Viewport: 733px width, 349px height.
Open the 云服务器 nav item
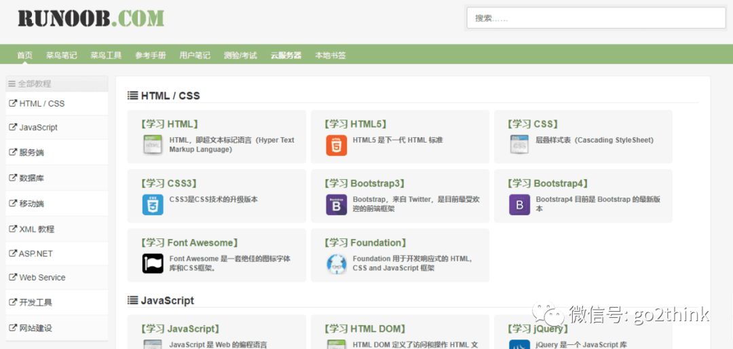click(x=286, y=55)
